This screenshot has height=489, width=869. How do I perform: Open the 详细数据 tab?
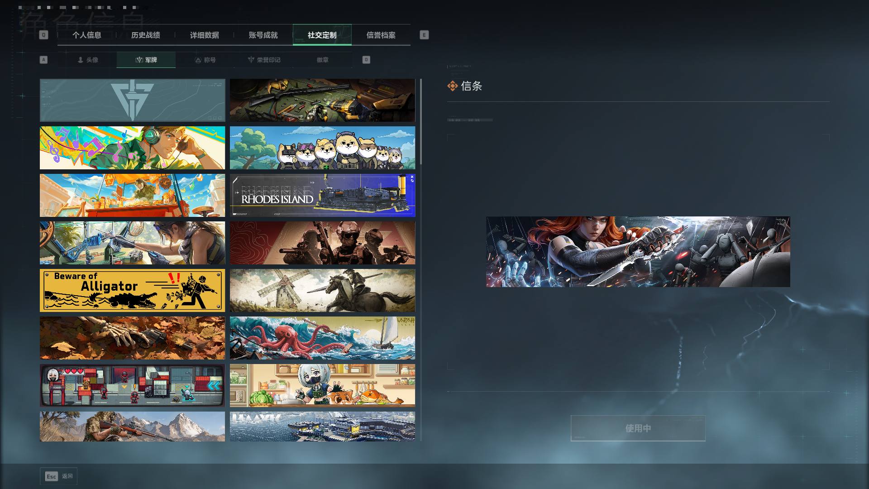(204, 35)
